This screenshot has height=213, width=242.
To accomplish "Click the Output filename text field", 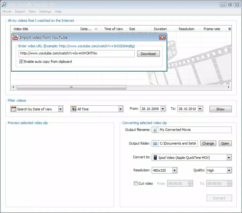I will point(195,130).
